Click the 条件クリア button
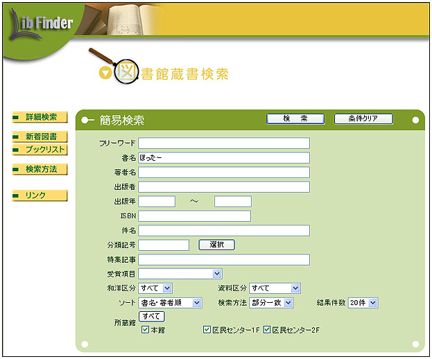Viewport: 432px width, 359px height. (363, 119)
